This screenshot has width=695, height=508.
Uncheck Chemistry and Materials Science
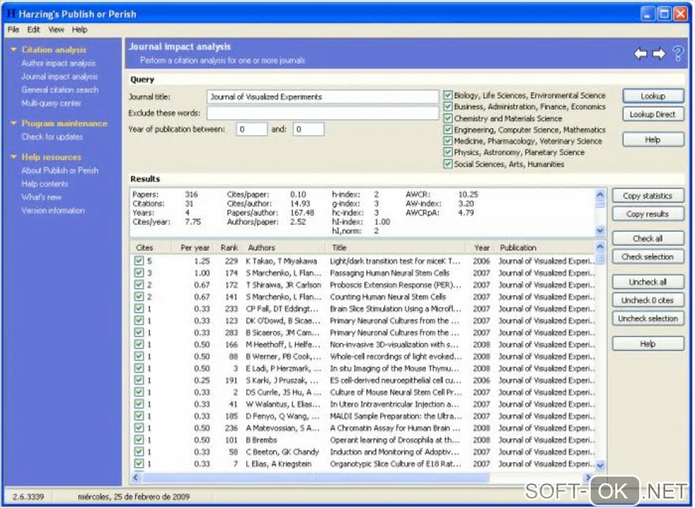pos(448,119)
